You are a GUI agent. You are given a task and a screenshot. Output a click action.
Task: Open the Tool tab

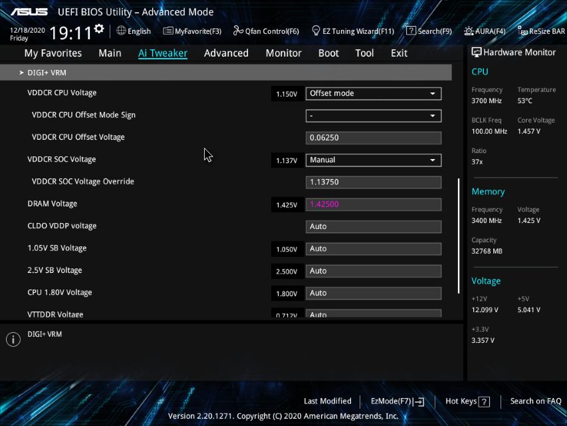(364, 53)
